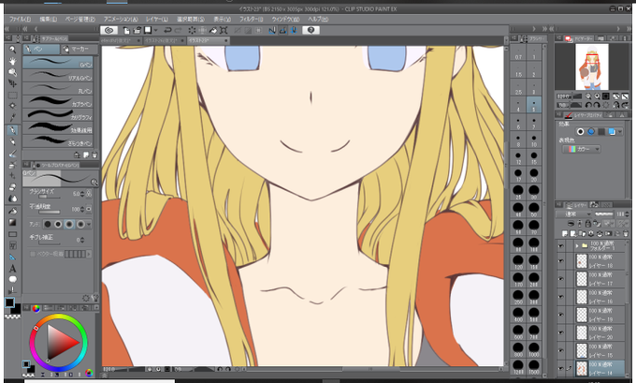
Task: Select the カリグラフィ sub tool
Action: (x=58, y=114)
